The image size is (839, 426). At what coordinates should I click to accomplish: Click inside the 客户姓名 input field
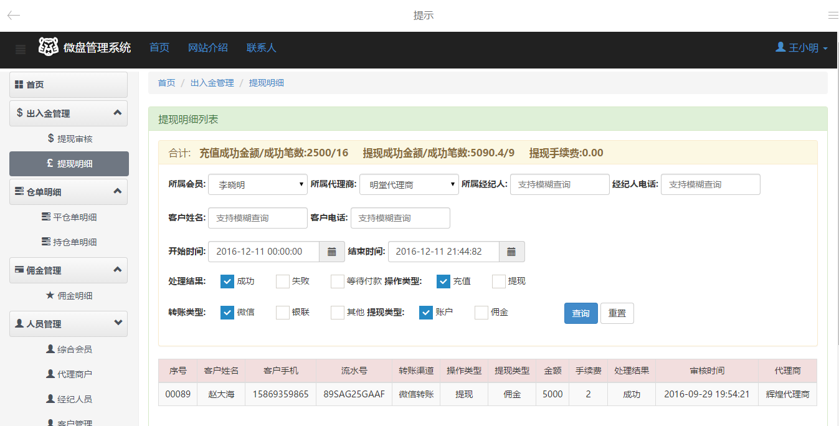257,218
